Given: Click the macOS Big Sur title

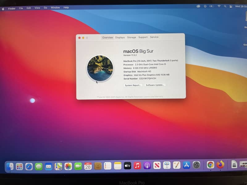Looking at the screenshot, I should pos(138,51).
